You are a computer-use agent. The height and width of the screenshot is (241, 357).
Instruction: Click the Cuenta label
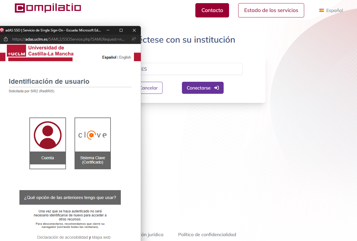tap(48, 158)
